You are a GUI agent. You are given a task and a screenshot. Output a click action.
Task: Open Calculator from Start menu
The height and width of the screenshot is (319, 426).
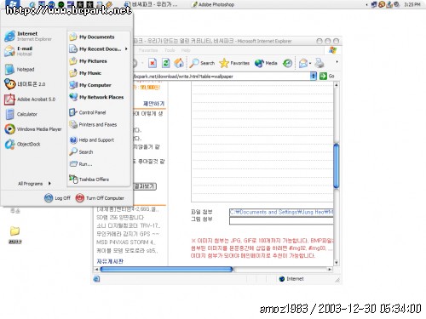21,114
